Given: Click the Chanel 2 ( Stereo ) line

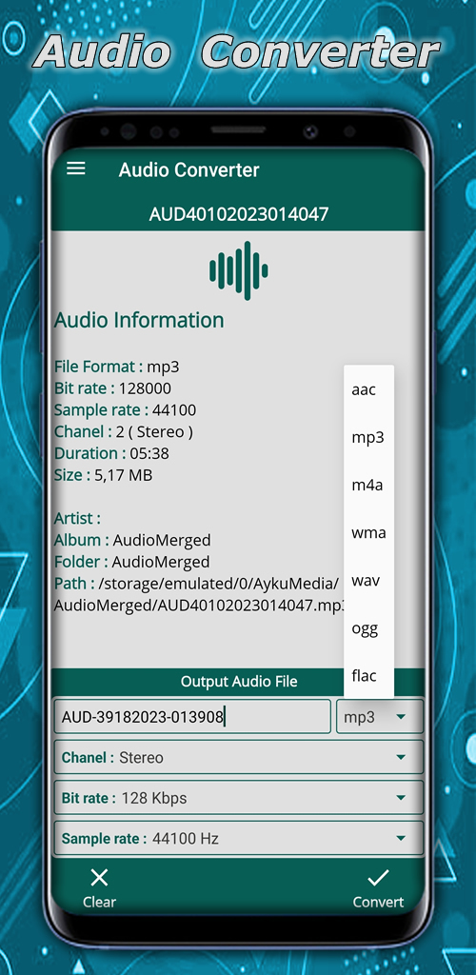Looking at the screenshot, I should [124, 431].
